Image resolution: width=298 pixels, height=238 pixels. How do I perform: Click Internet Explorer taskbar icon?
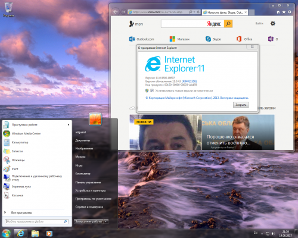(21, 233)
